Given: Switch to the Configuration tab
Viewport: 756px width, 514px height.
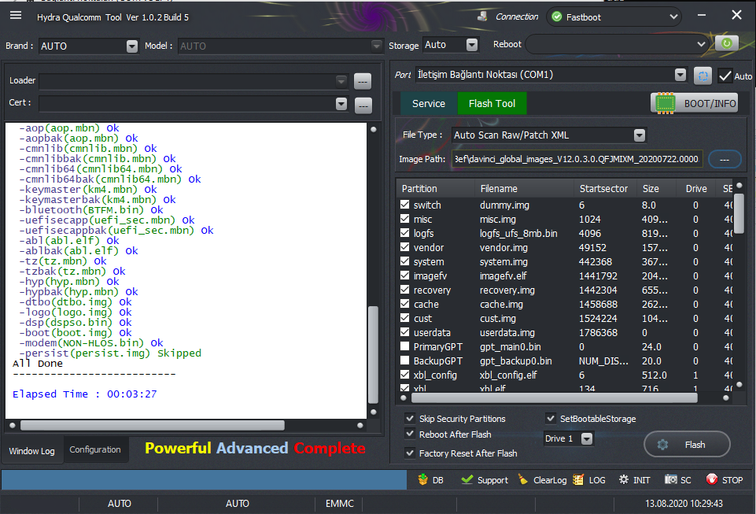Looking at the screenshot, I should 95,449.
